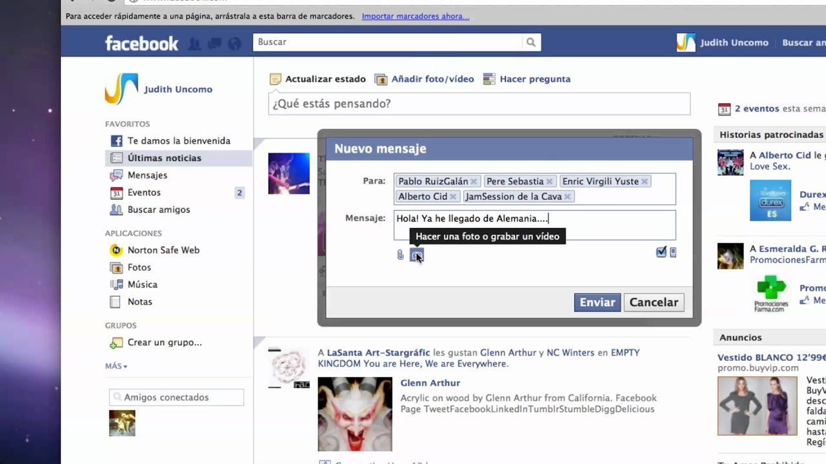Select the Añadir foto/vídeo tab
This screenshot has height=464, width=826.
[x=425, y=79]
